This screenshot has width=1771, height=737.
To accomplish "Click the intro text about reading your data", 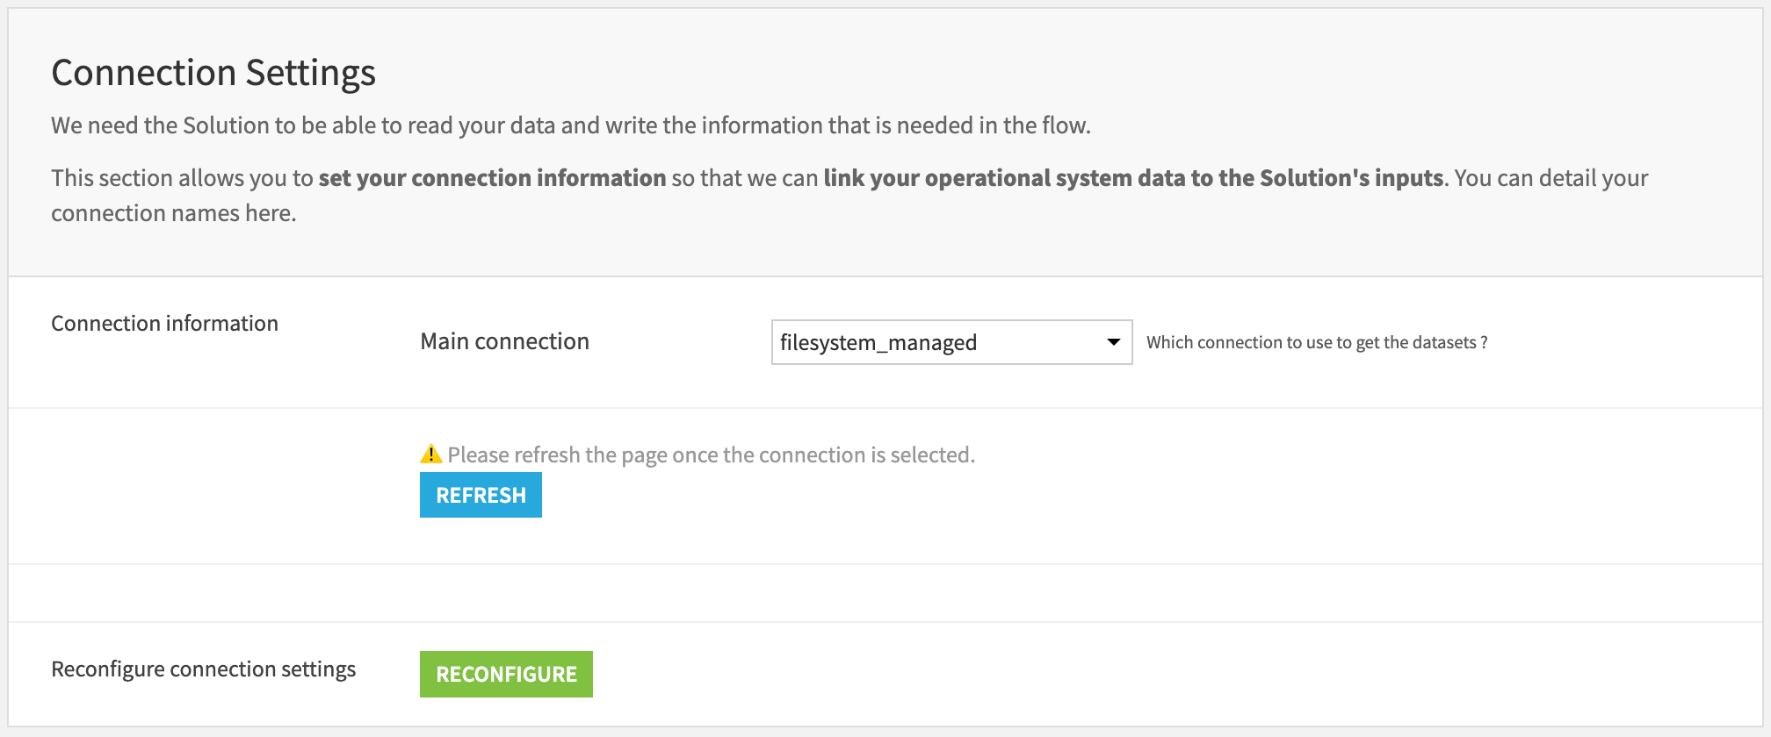I will pos(569,125).
